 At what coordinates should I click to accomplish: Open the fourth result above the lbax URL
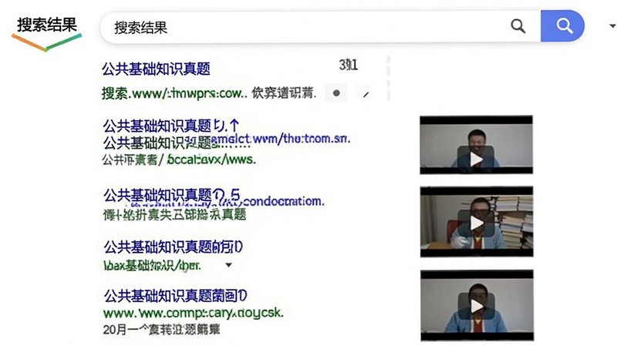pyautogui.click(x=173, y=247)
